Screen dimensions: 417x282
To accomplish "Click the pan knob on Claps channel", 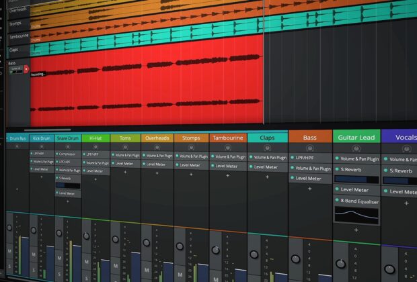I will click(254, 254).
